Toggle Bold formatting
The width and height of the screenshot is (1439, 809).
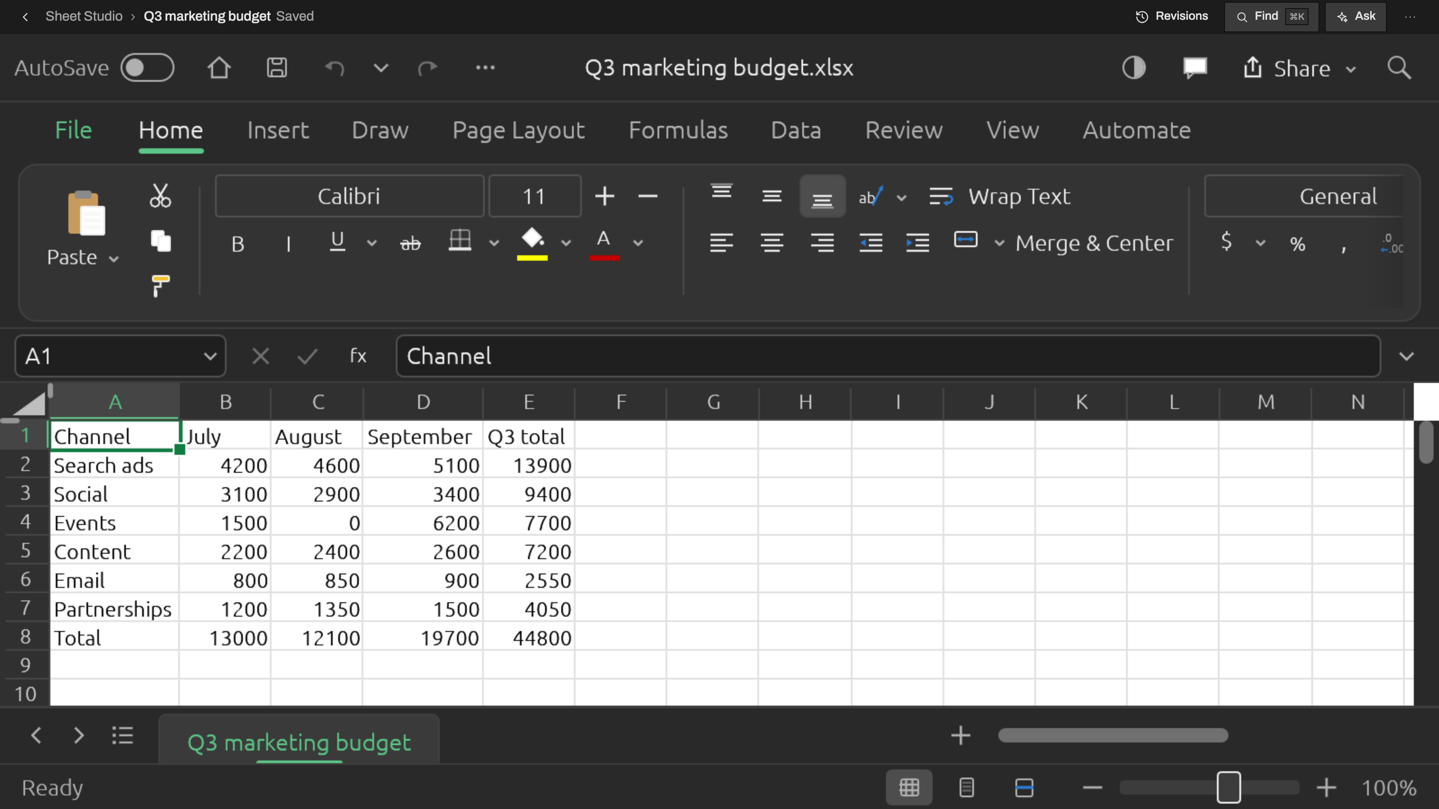238,244
